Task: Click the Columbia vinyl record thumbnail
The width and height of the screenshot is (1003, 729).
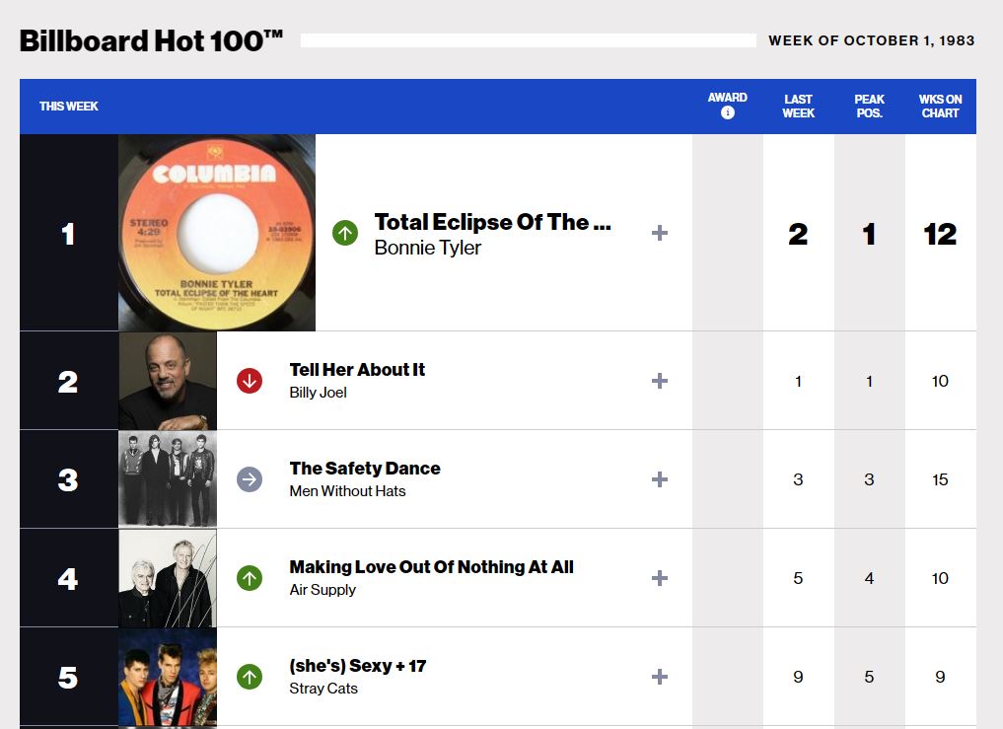Action: point(217,233)
